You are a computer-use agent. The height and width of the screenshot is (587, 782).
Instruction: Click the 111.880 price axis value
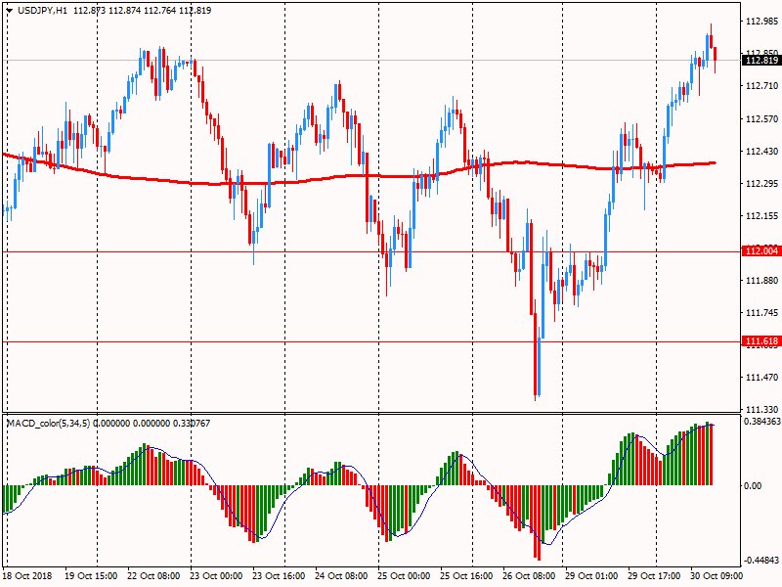click(761, 281)
